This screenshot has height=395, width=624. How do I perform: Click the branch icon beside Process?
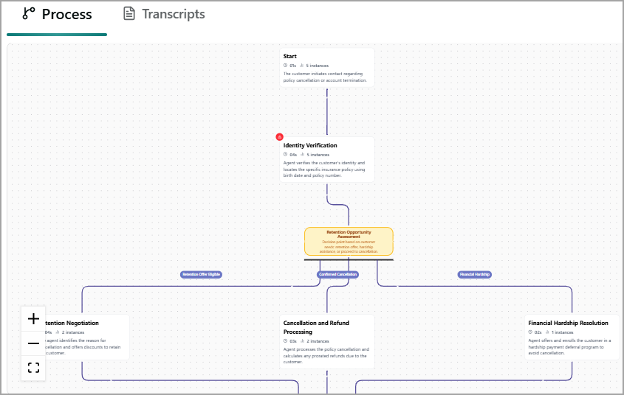click(x=29, y=13)
